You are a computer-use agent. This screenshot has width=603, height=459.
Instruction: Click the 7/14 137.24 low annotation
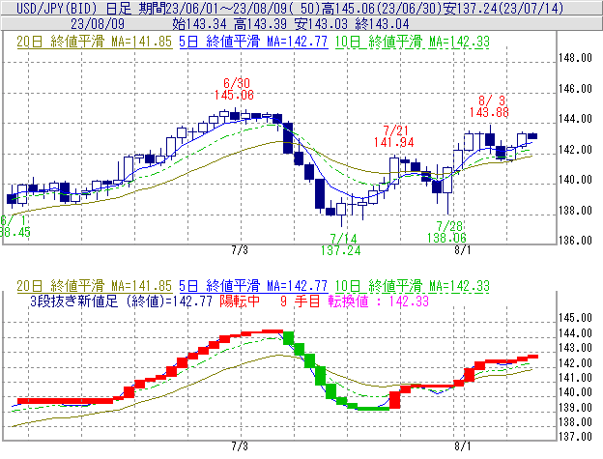click(341, 244)
